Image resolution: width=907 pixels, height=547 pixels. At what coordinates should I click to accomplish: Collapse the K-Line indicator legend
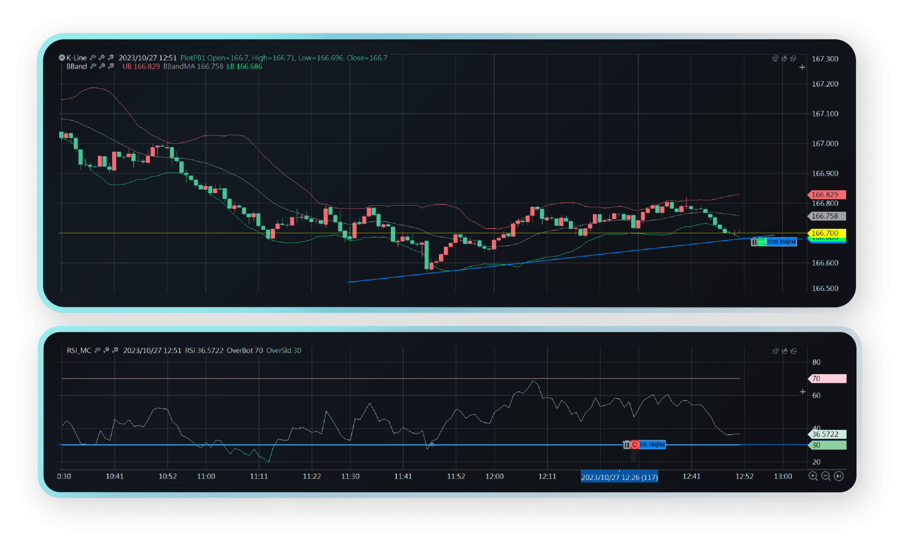pos(62,57)
